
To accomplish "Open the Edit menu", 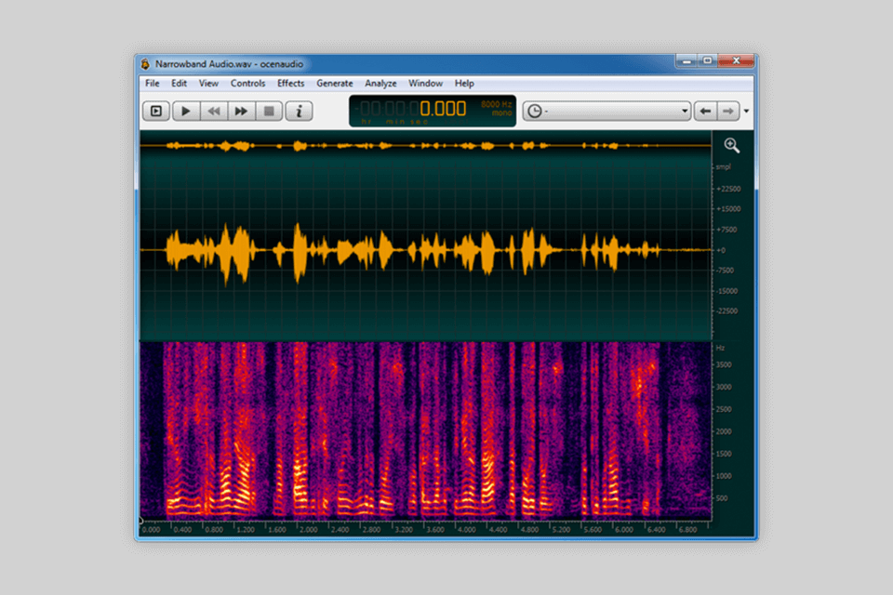I will [x=179, y=83].
